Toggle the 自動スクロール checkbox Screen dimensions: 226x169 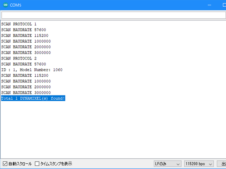tap(5, 164)
